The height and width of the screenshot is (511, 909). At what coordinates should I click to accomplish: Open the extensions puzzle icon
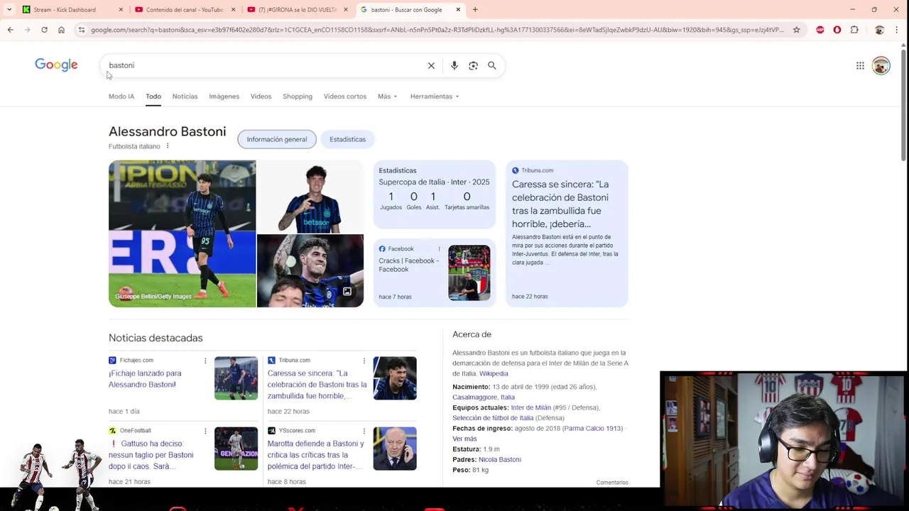[x=854, y=30]
